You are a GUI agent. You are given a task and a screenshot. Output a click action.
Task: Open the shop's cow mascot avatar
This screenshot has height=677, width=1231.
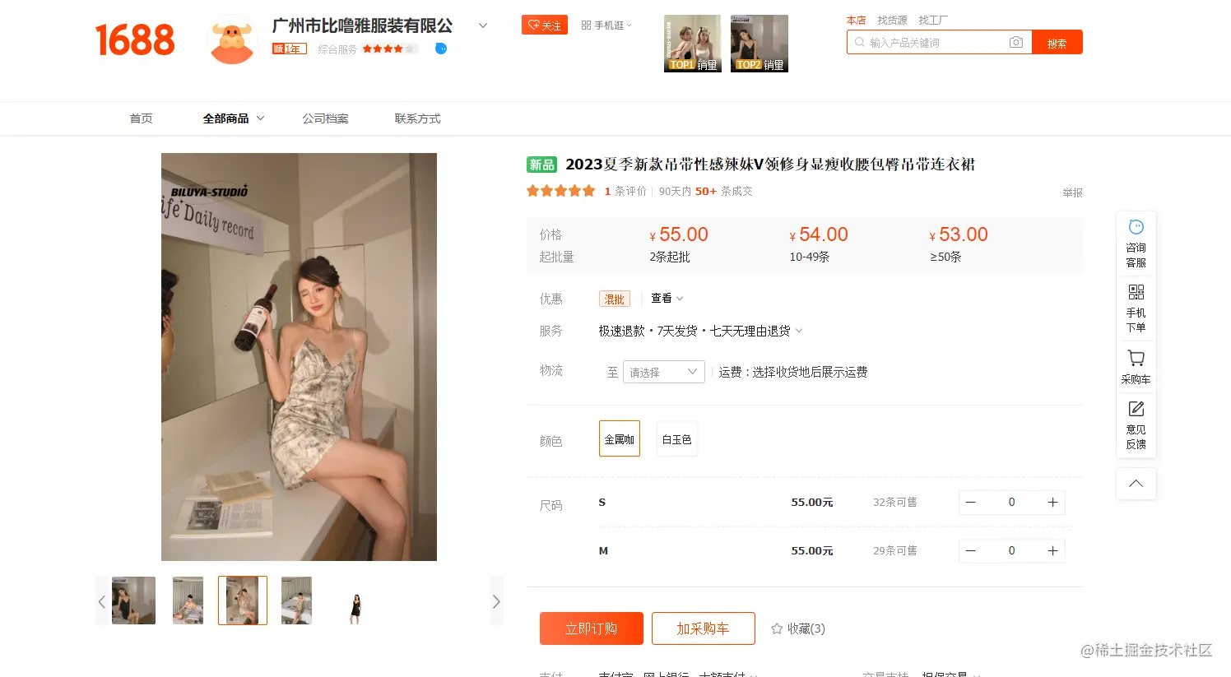pyautogui.click(x=232, y=39)
